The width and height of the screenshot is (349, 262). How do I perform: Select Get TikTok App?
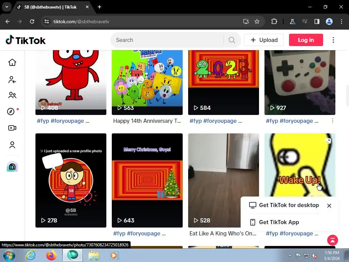coord(275,222)
